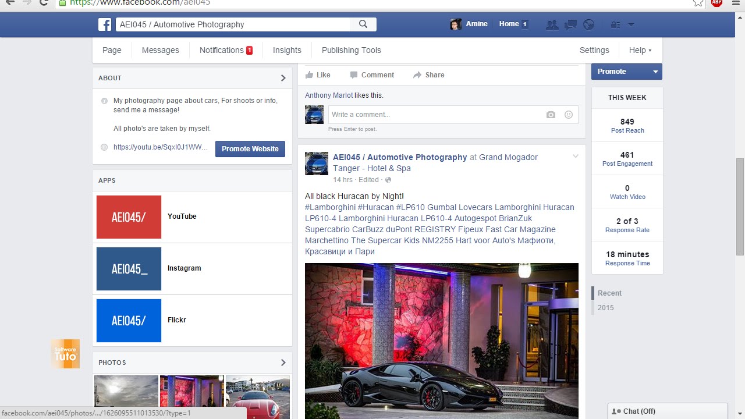Click the Comment button
This screenshot has height=419, width=745.
pyautogui.click(x=372, y=75)
